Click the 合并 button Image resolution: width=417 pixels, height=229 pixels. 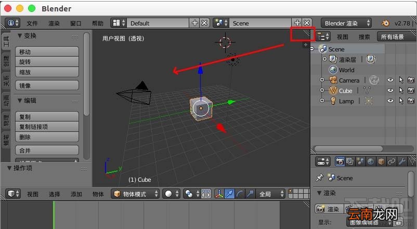(x=47, y=151)
